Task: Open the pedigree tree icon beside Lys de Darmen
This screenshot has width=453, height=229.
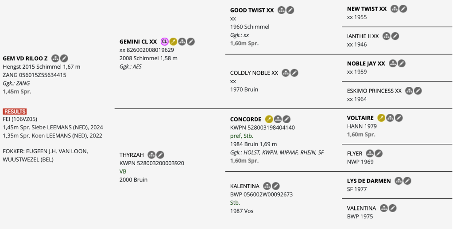Action: point(399,181)
